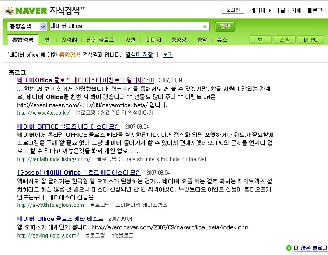This screenshot has width=328, height=255.
Task: Click the 더 많은 블로그 link
Action: tap(311, 248)
